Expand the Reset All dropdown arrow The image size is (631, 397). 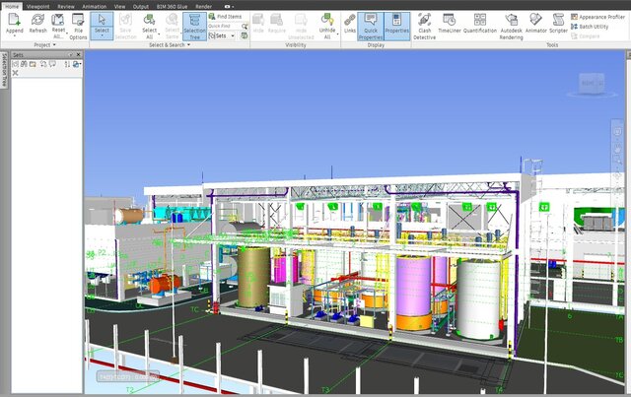[66, 33]
